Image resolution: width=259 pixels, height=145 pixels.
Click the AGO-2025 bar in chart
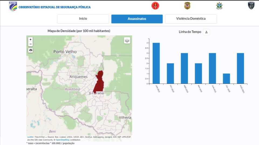[240, 68]
